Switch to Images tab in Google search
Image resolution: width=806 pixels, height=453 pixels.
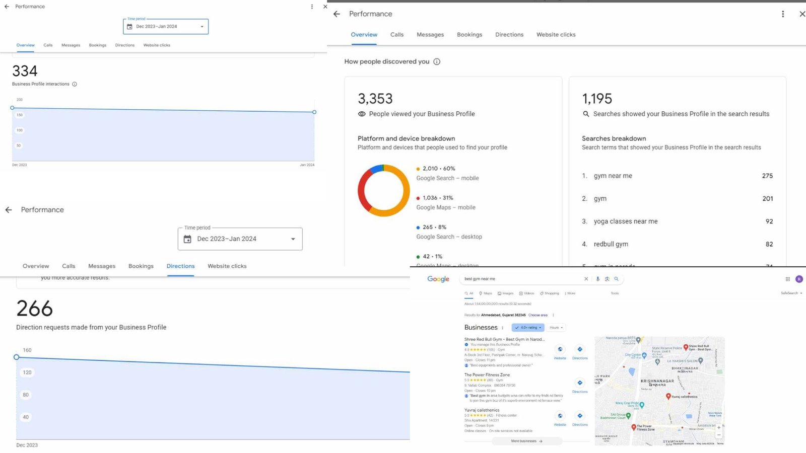coord(506,293)
